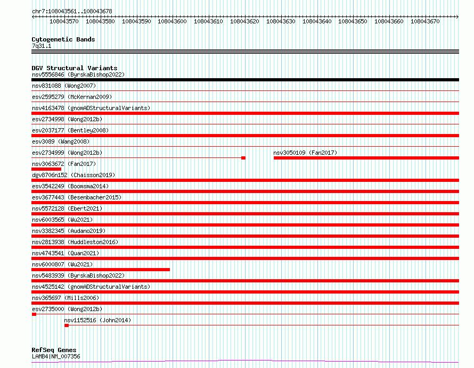Open variant nsv4743541 (Quan2021)

click(x=66, y=253)
